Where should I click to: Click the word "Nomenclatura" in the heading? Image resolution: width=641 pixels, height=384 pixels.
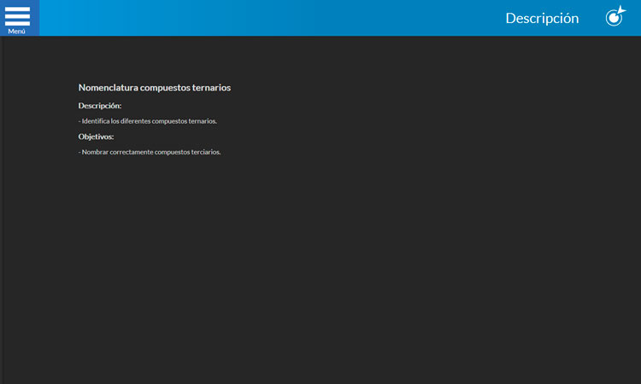pos(109,88)
